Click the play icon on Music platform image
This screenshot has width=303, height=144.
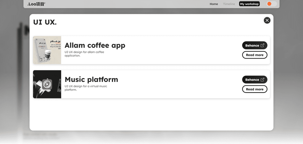pos(47,84)
